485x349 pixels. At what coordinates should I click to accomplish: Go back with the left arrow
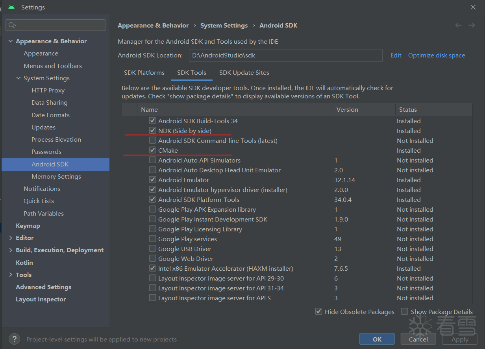458,25
